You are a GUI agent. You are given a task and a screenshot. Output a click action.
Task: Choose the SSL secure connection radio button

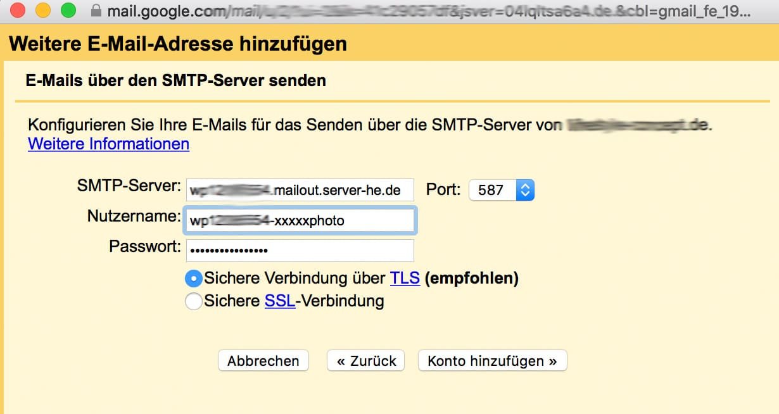(194, 301)
